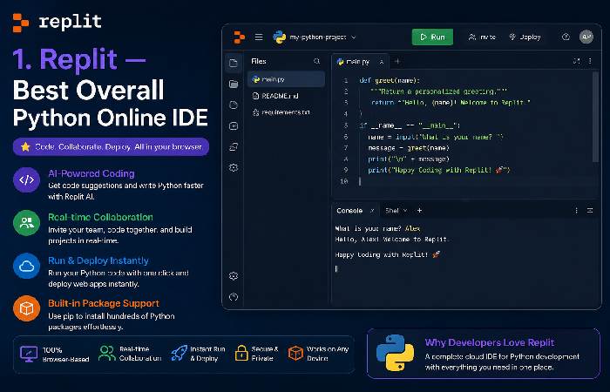
Task: Expand the Shell tab chevron
Action: click(405, 211)
